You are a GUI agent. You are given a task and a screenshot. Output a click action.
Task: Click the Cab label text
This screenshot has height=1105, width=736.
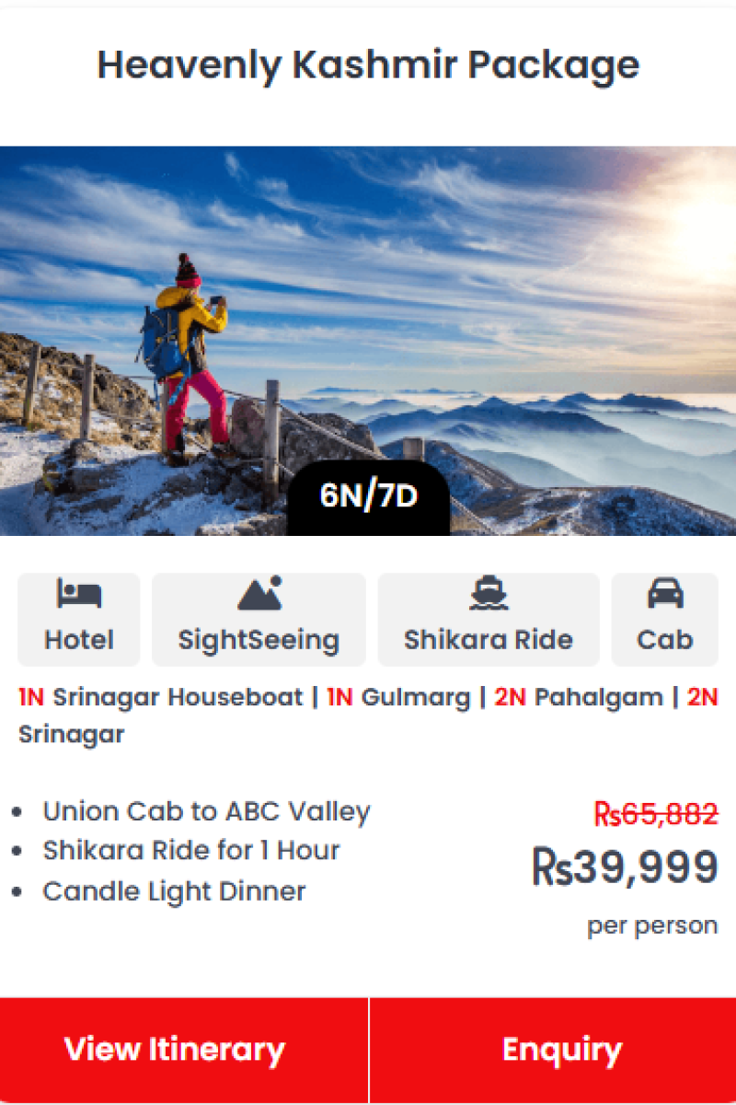664,640
